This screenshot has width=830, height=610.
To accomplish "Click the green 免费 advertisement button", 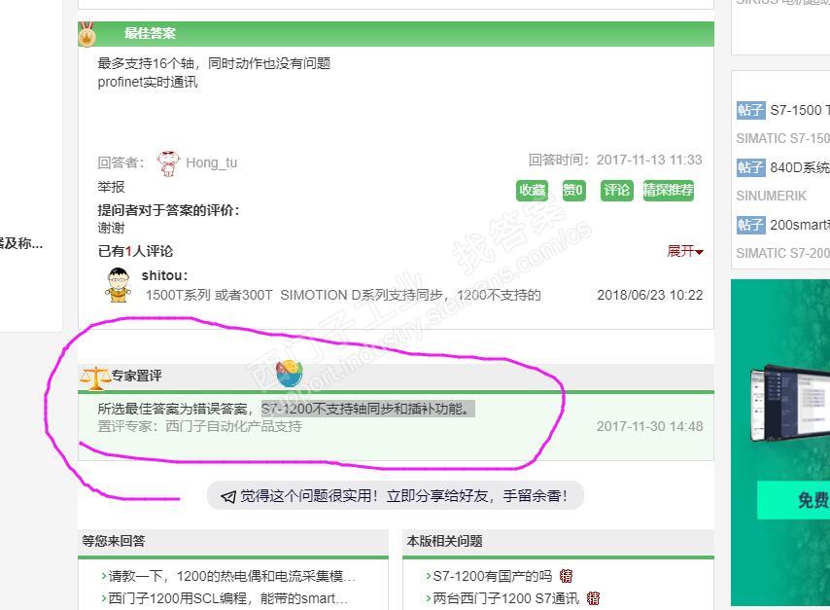I will tap(793, 500).
